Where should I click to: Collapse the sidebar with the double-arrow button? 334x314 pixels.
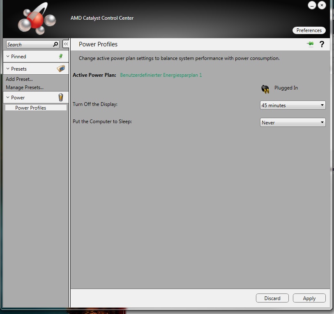[66, 44]
